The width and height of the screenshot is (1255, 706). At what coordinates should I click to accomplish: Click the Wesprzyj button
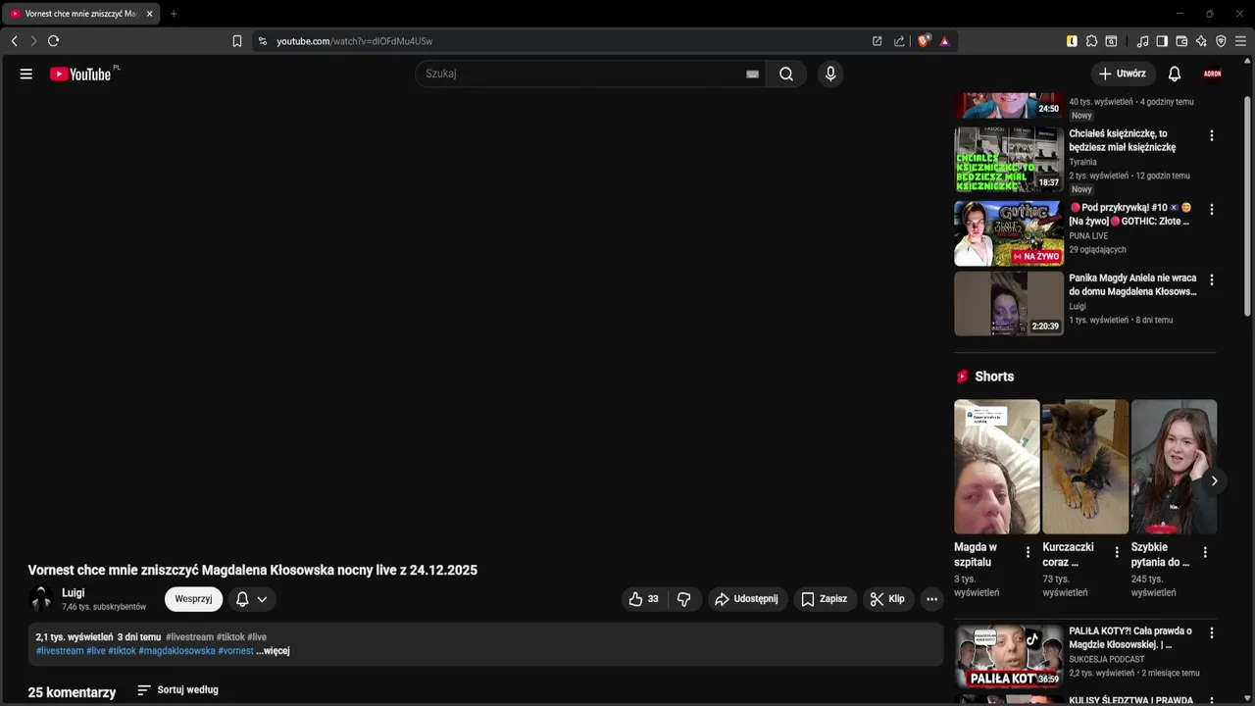point(193,599)
